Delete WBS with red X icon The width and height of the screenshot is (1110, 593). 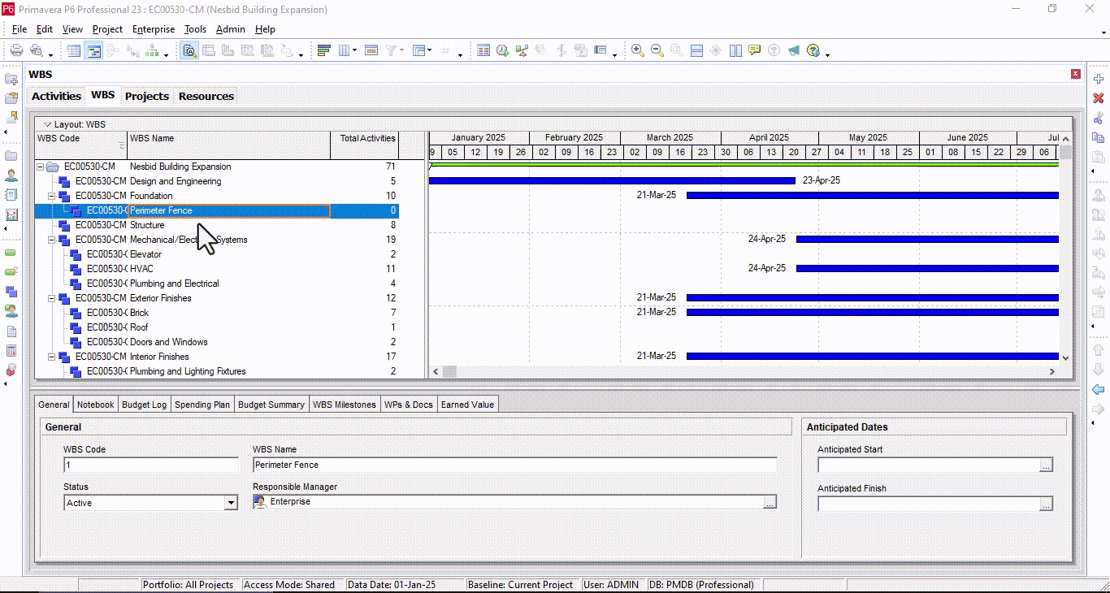tap(1099, 98)
